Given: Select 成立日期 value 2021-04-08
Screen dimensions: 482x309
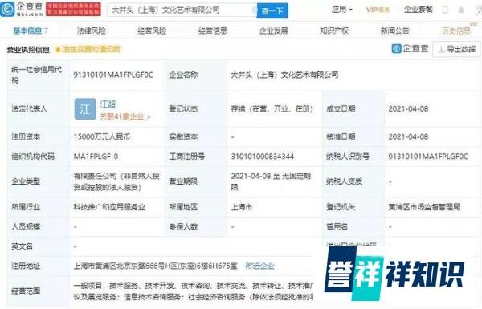Looking at the screenshot, I should point(408,108).
